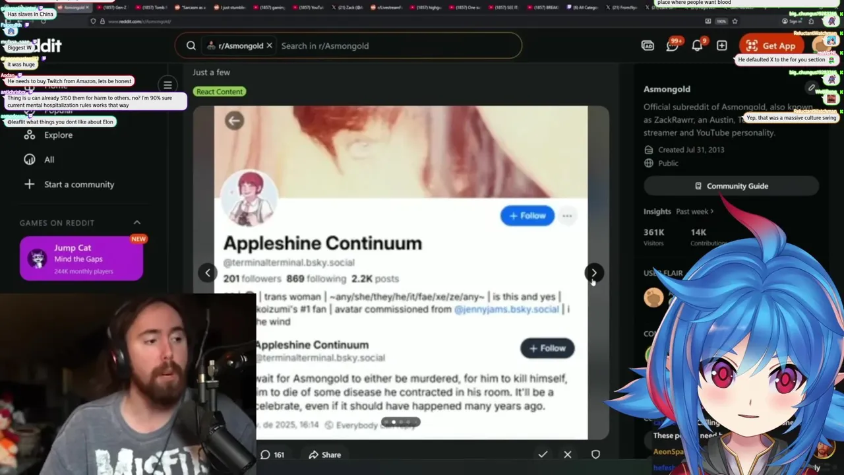This screenshot has width=844, height=475.
Task: Edit the community description with pencil icon
Action: (811, 88)
